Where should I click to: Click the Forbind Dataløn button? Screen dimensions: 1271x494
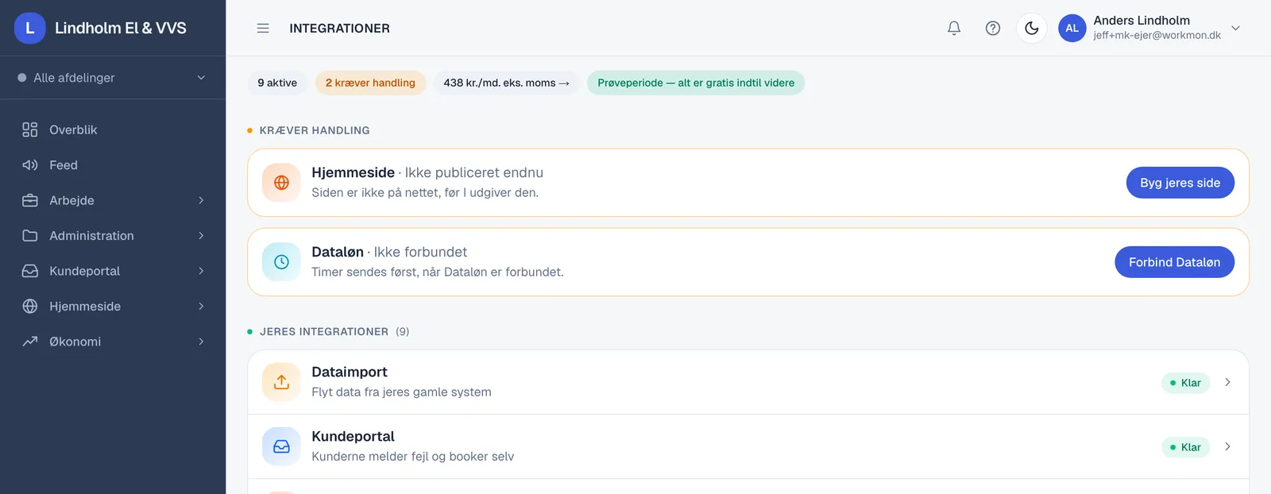point(1175,262)
